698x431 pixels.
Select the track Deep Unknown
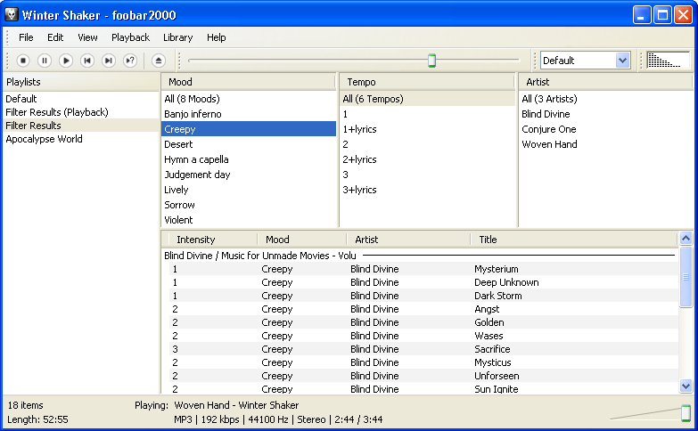[423, 282]
